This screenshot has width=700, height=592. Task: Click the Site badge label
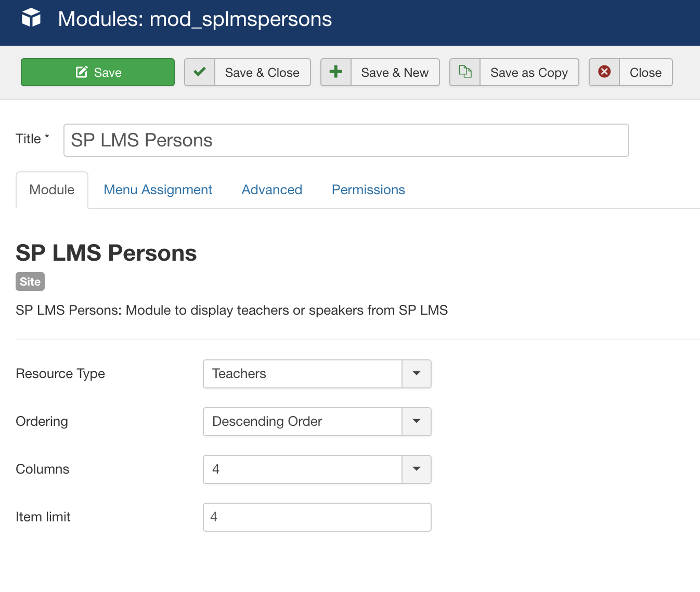(x=30, y=281)
